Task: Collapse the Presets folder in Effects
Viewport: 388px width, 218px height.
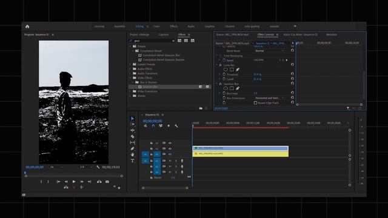Action: click(130, 46)
